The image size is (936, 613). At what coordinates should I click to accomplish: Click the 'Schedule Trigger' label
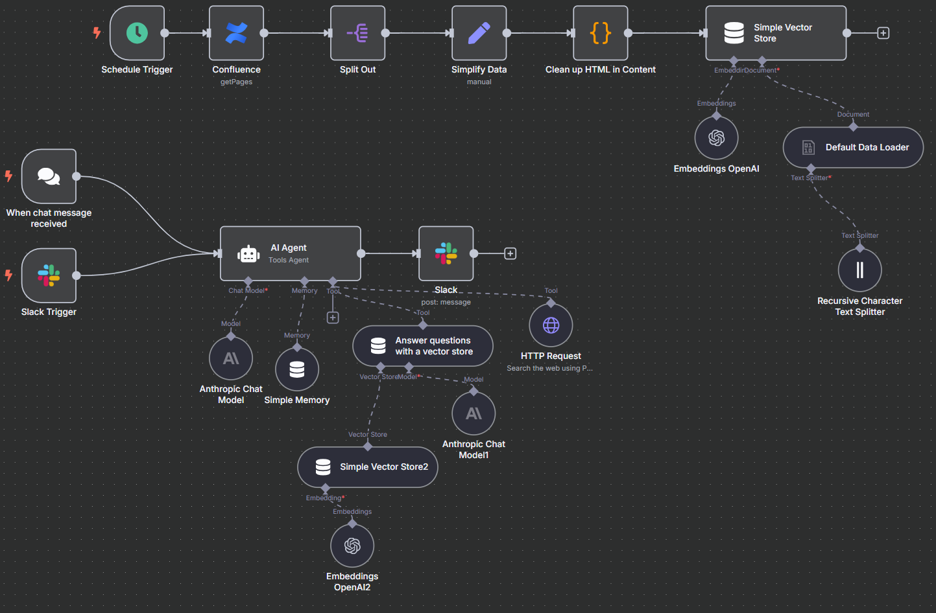coord(137,69)
